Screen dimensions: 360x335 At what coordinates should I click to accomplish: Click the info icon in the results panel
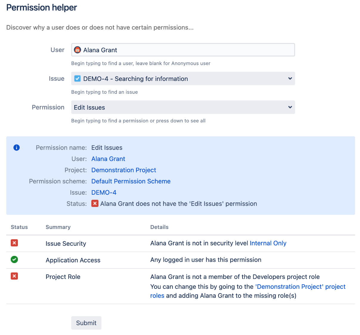(x=16, y=147)
